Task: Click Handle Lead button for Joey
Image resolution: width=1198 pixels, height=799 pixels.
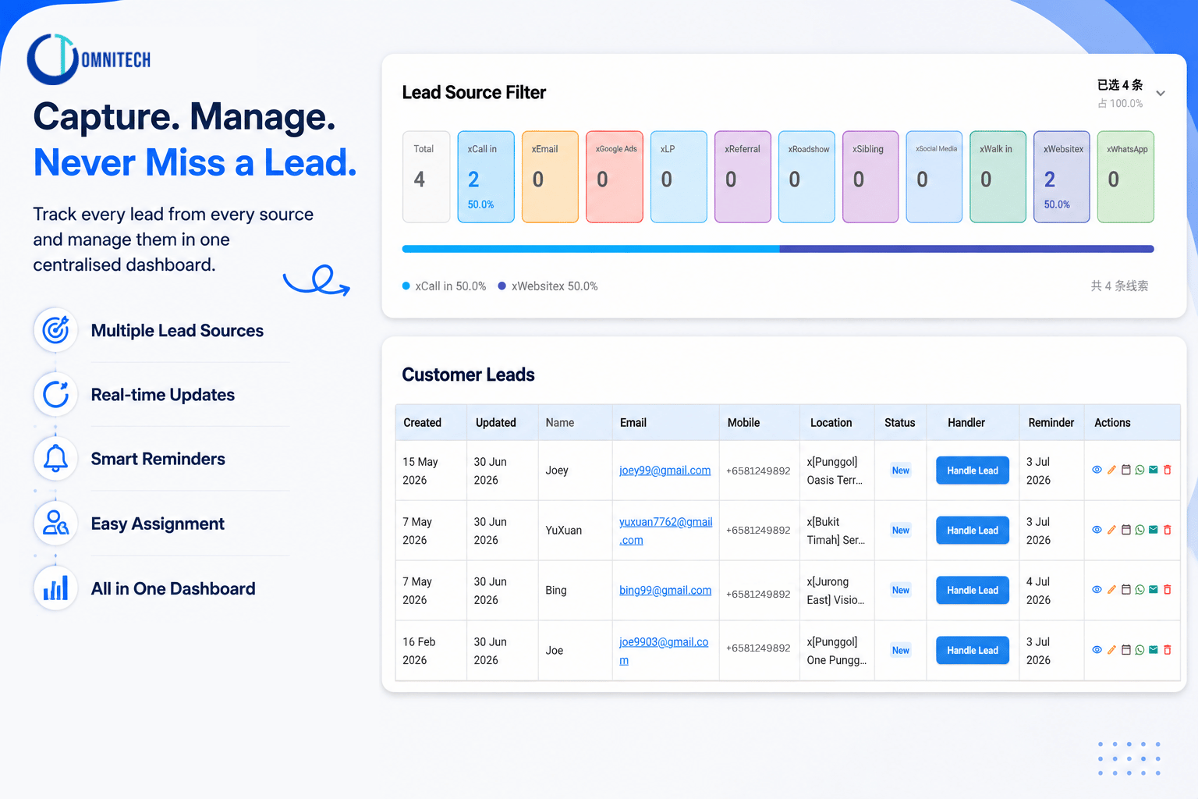Action: click(973, 471)
